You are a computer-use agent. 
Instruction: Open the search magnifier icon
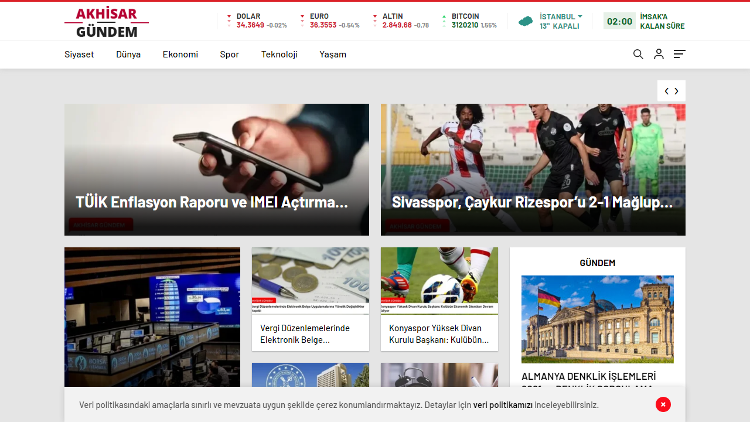click(637, 54)
